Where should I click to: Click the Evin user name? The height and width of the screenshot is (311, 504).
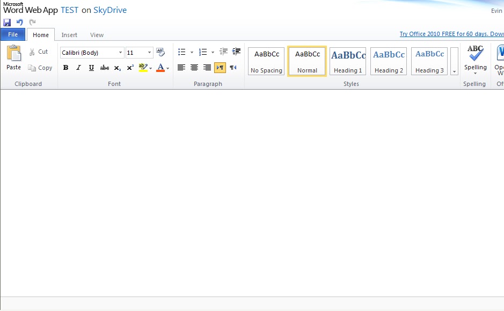click(496, 11)
